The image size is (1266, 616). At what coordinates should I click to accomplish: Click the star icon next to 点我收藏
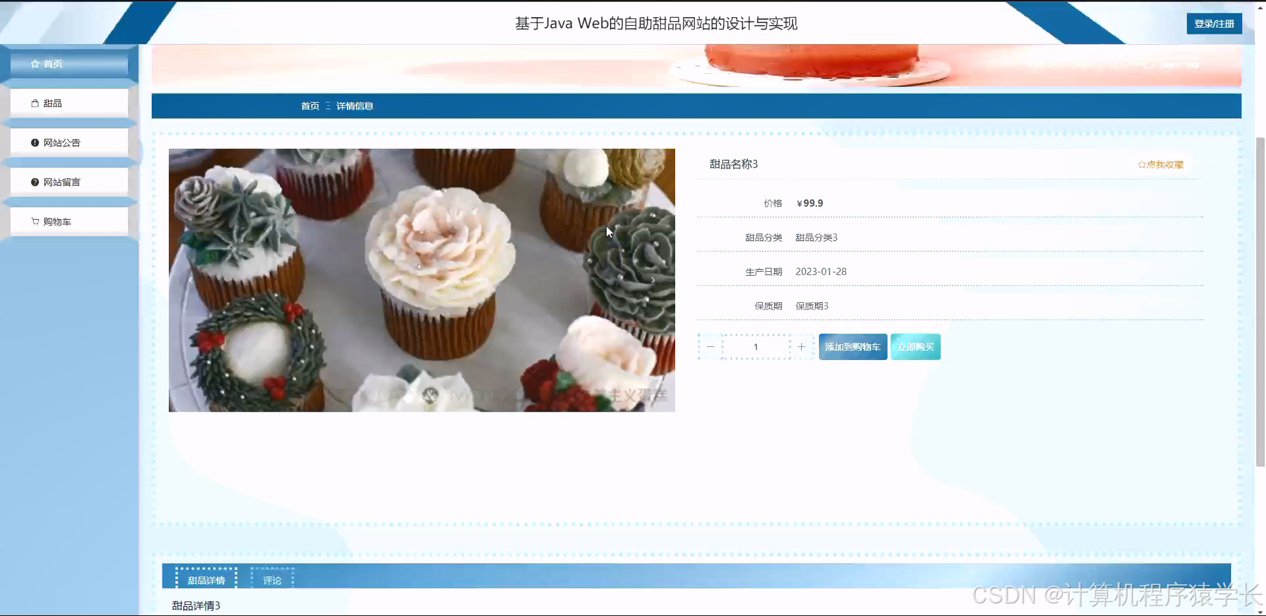click(x=1141, y=164)
